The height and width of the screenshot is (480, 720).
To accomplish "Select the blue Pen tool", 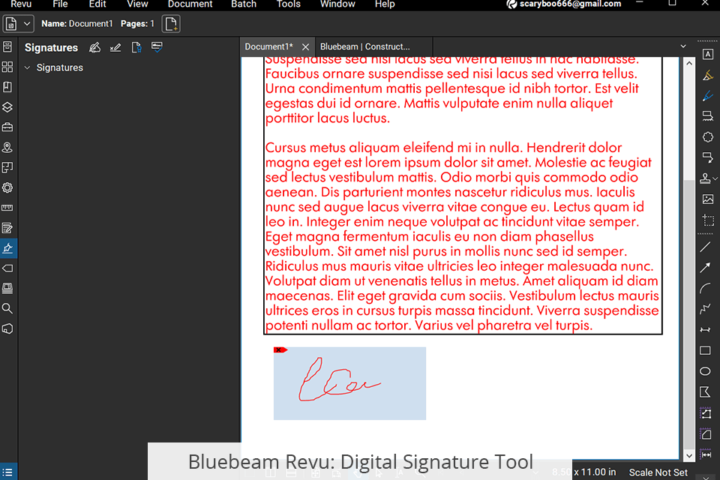I will (x=707, y=95).
